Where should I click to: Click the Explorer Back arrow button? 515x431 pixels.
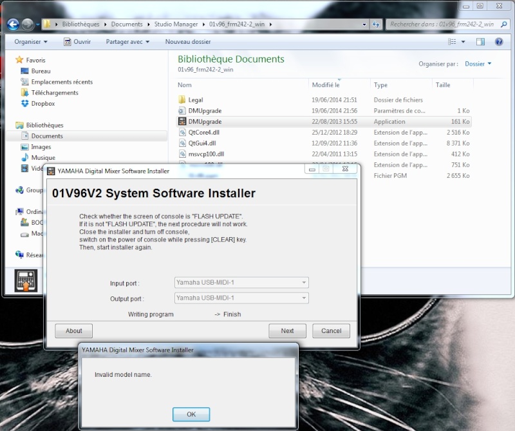pyautogui.click(x=13, y=24)
